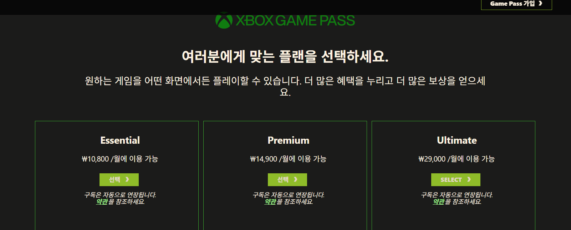Click the XBOX GAME PASS wordmark
Screen dimensions: 571x230
tap(295, 21)
